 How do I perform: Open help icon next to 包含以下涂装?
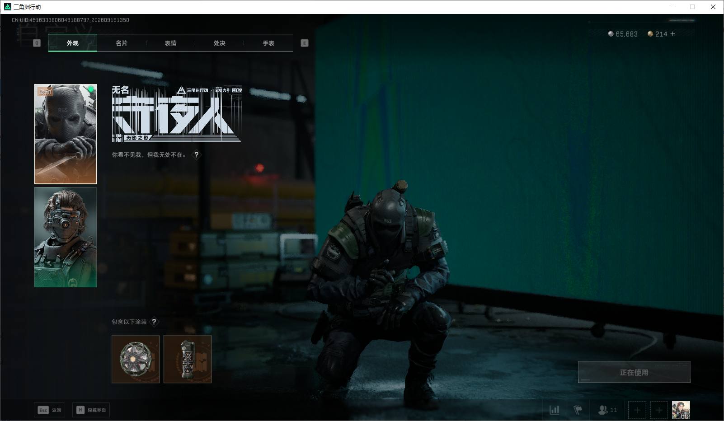coord(154,322)
